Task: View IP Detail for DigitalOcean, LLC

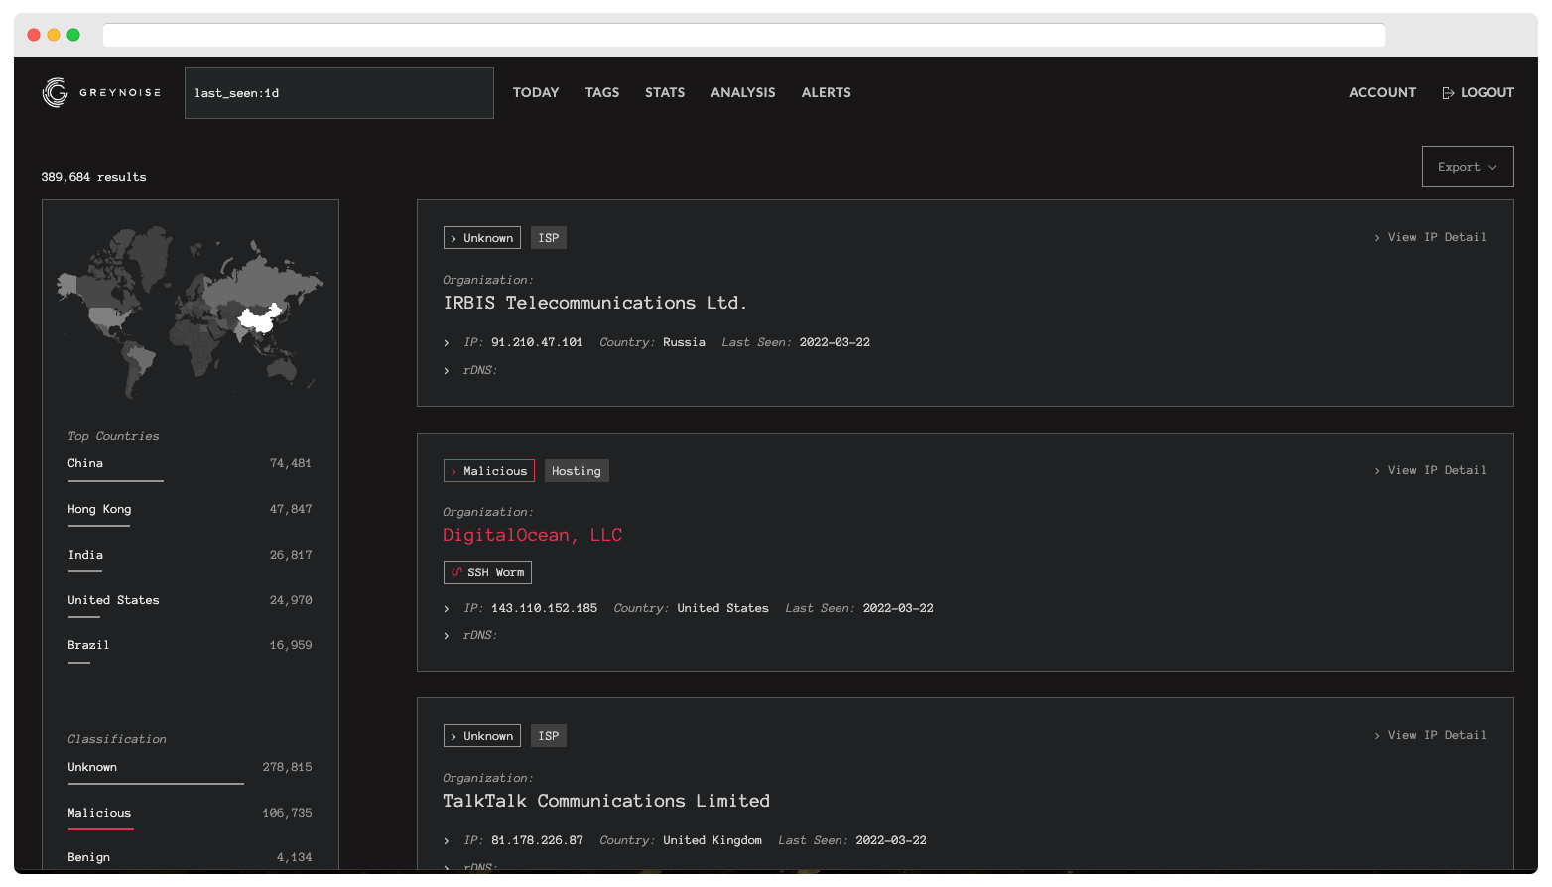Action: coord(1430,470)
